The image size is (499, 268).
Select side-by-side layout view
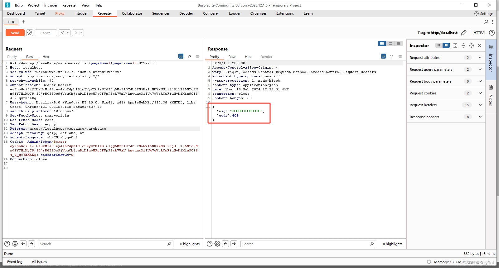pyautogui.click(x=382, y=44)
